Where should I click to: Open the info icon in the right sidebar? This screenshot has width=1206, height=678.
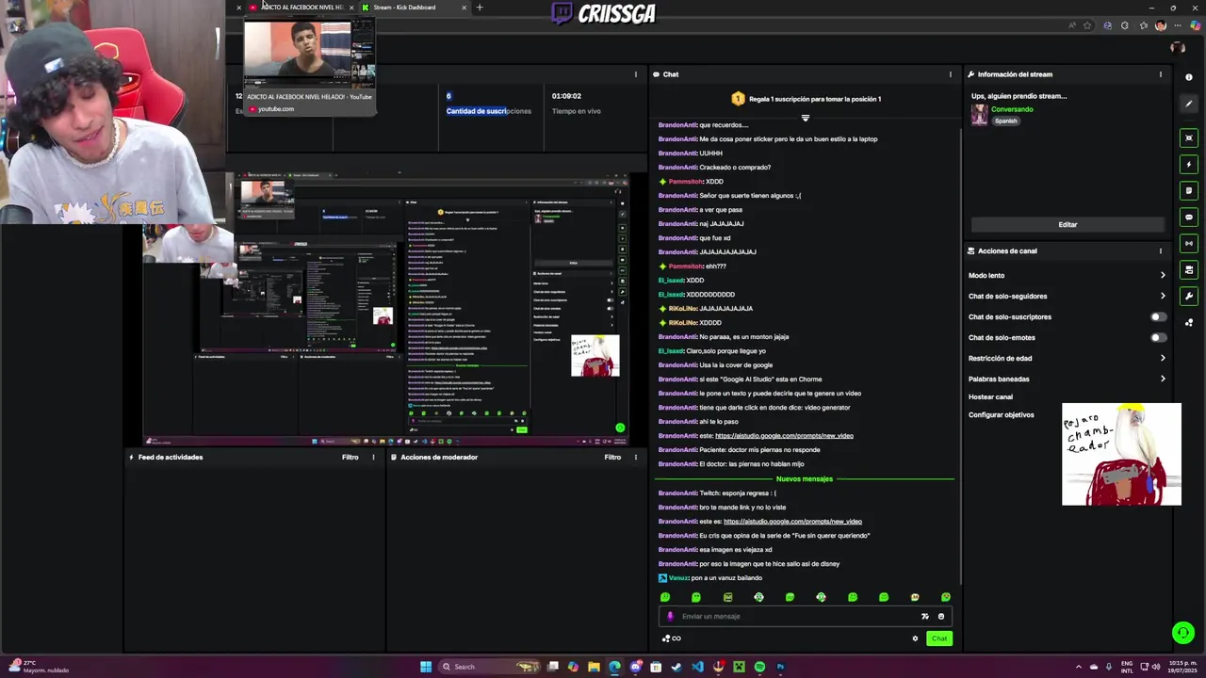[1189, 77]
